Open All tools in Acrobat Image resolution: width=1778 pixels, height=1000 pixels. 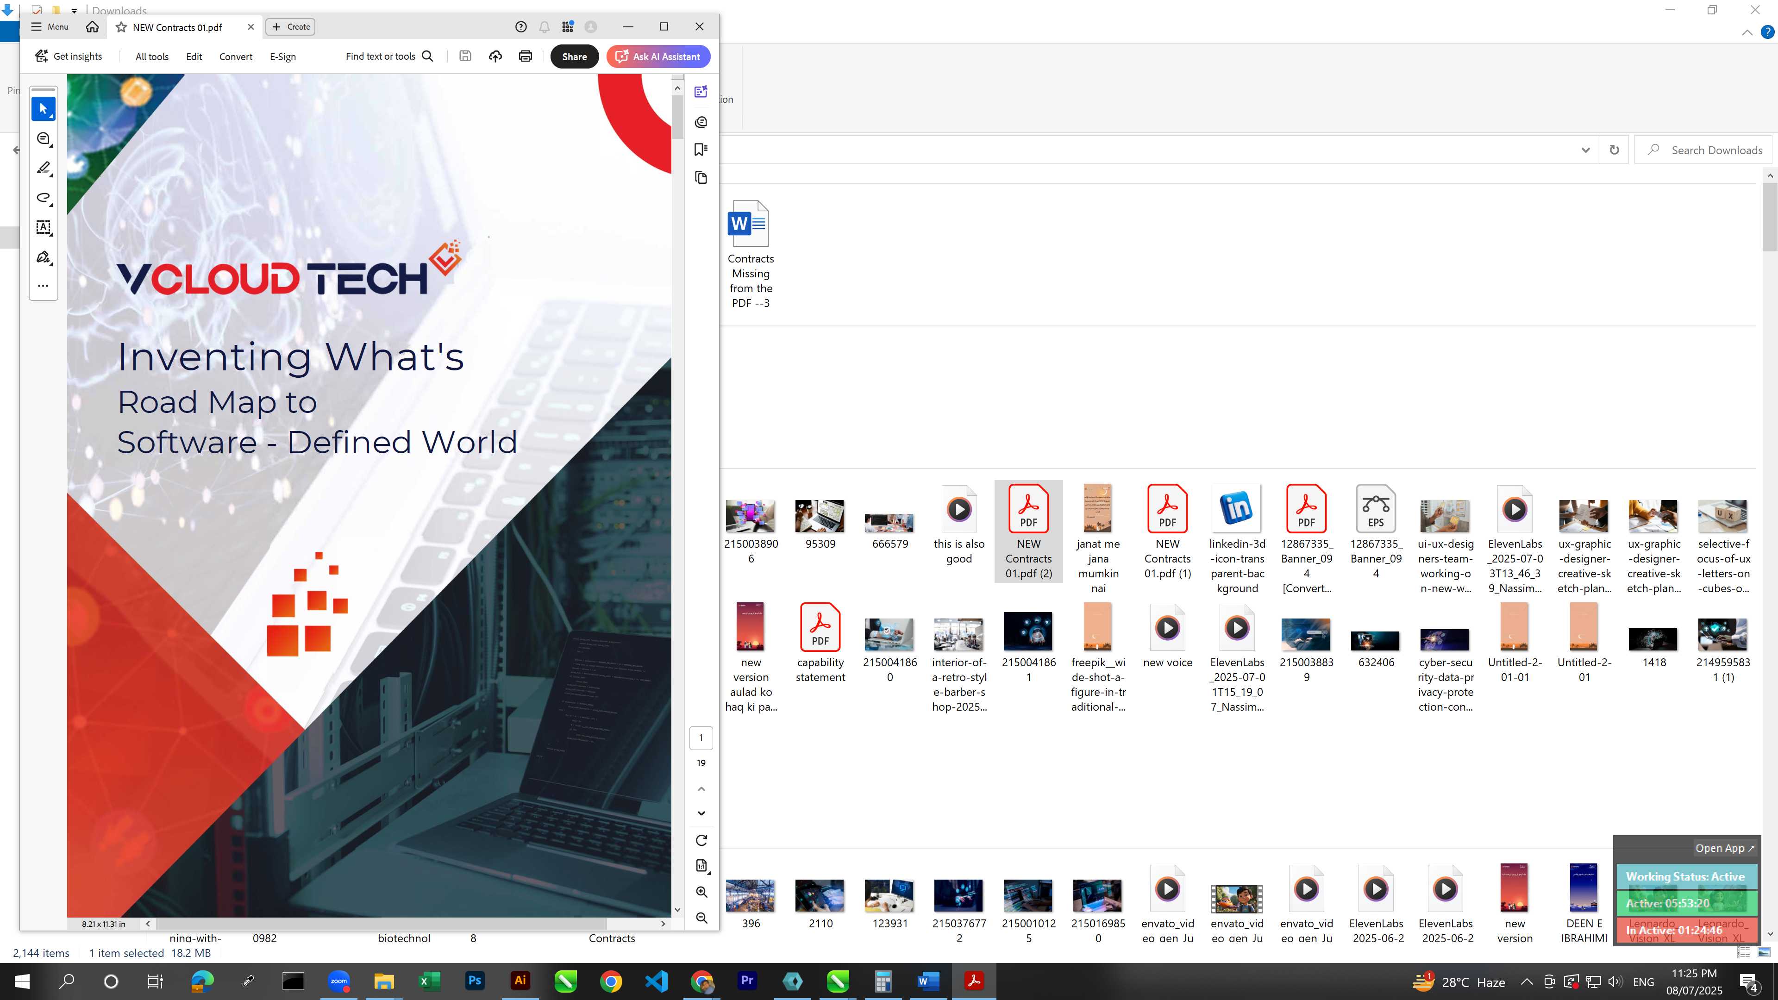click(x=152, y=56)
